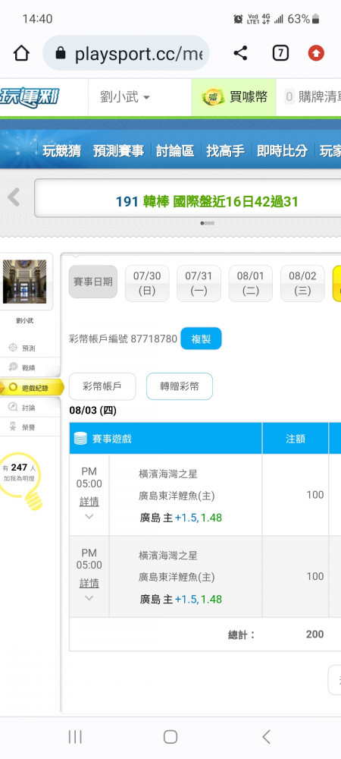Open the playsport.cc address bar

(126, 53)
